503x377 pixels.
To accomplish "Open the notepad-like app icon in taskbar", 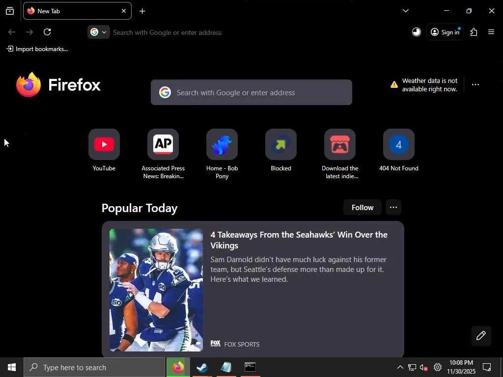I will [x=226, y=367].
